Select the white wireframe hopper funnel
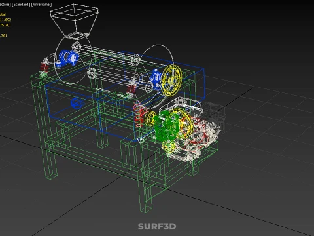 coord(74,22)
